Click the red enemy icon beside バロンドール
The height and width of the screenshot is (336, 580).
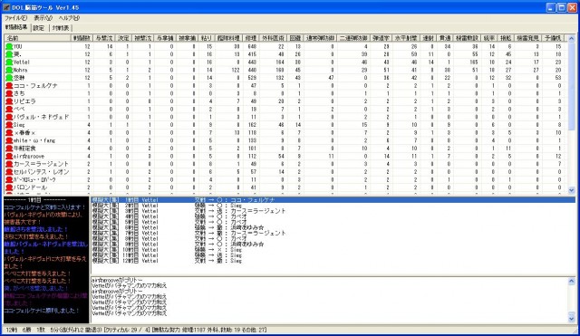pyautogui.click(x=9, y=187)
